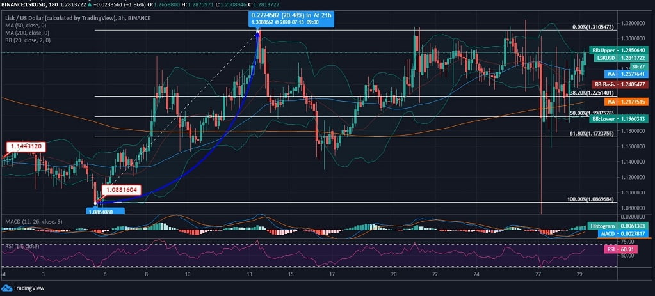The height and width of the screenshot is (296, 655).
Task: Click date 10 on the time axis
Action: coord(188,274)
